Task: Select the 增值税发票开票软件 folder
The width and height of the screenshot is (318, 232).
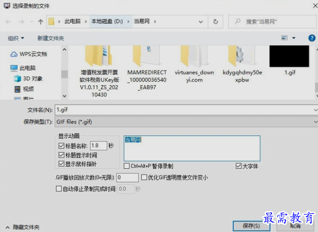Action: coord(99,71)
